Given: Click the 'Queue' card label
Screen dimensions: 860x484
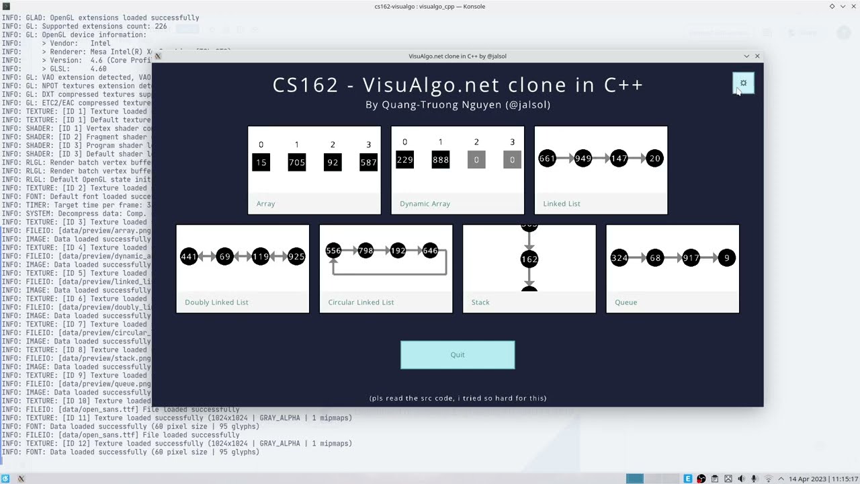Looking at the screenshot, I should (626, 302).
